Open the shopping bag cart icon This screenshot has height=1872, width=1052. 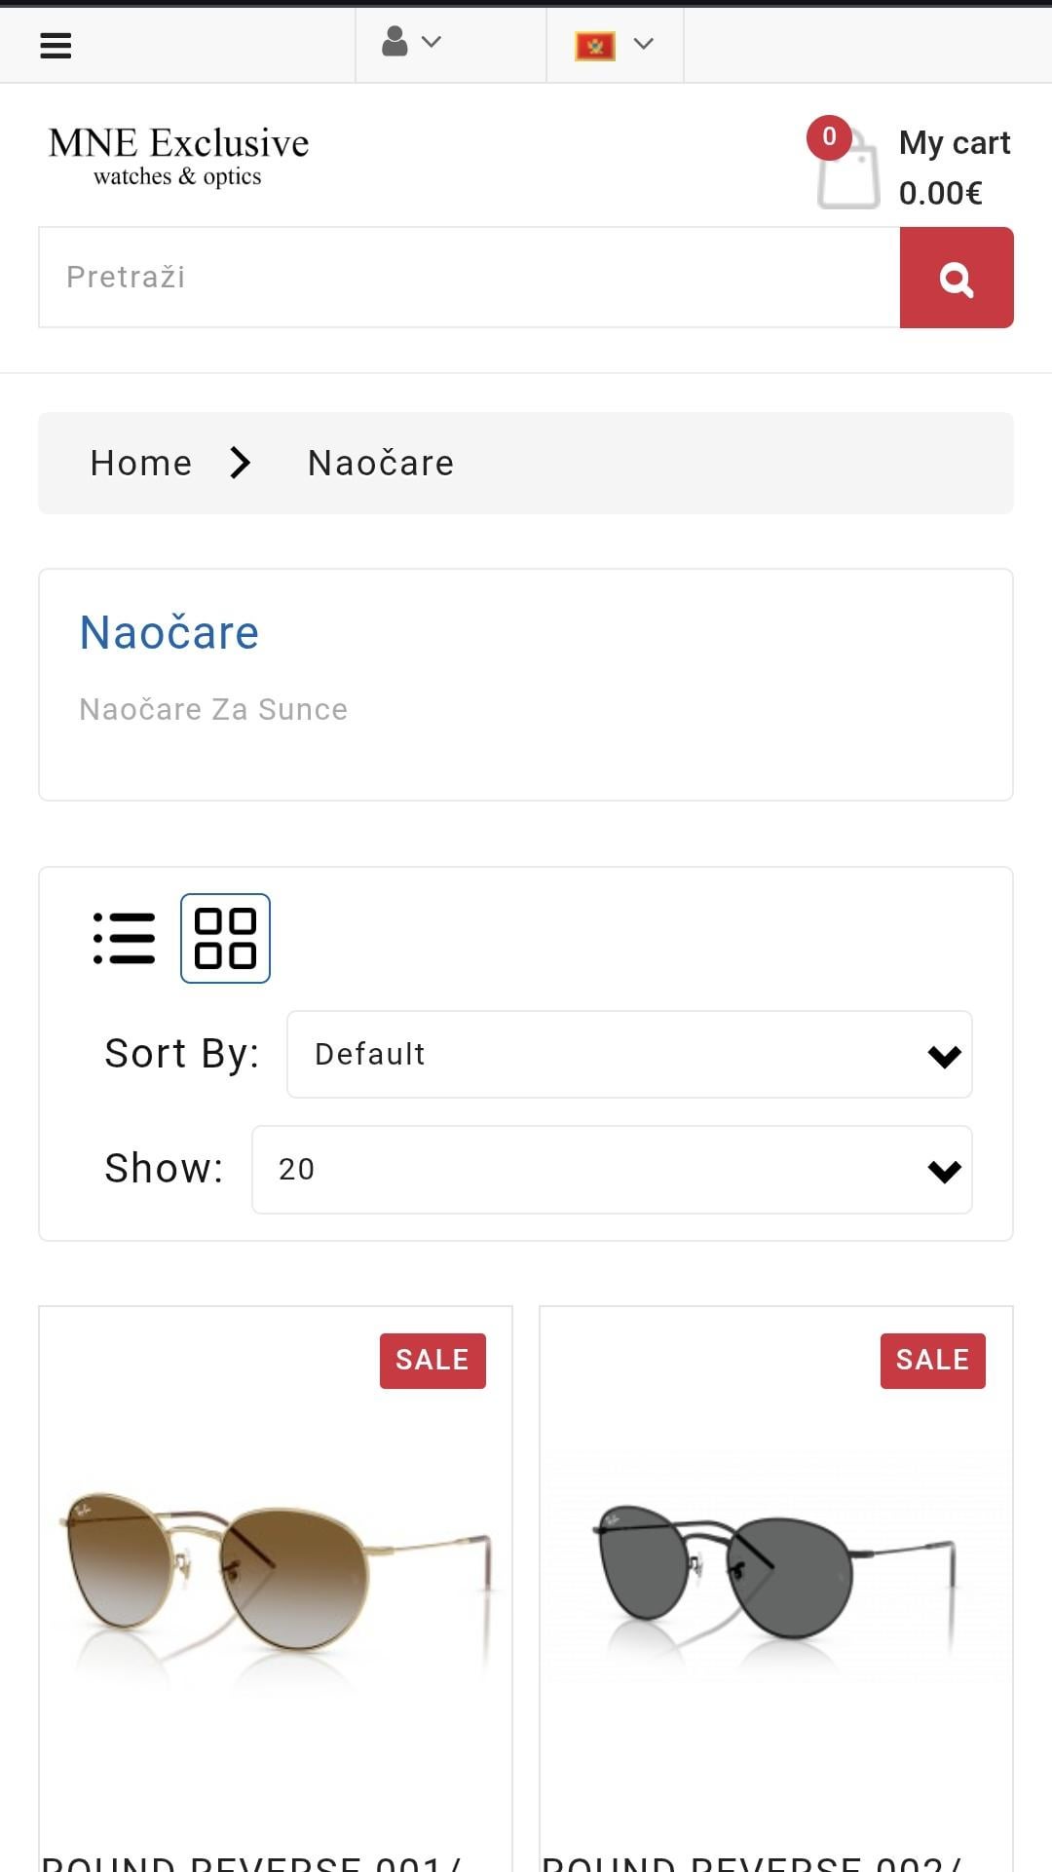[x=846, y=170]
